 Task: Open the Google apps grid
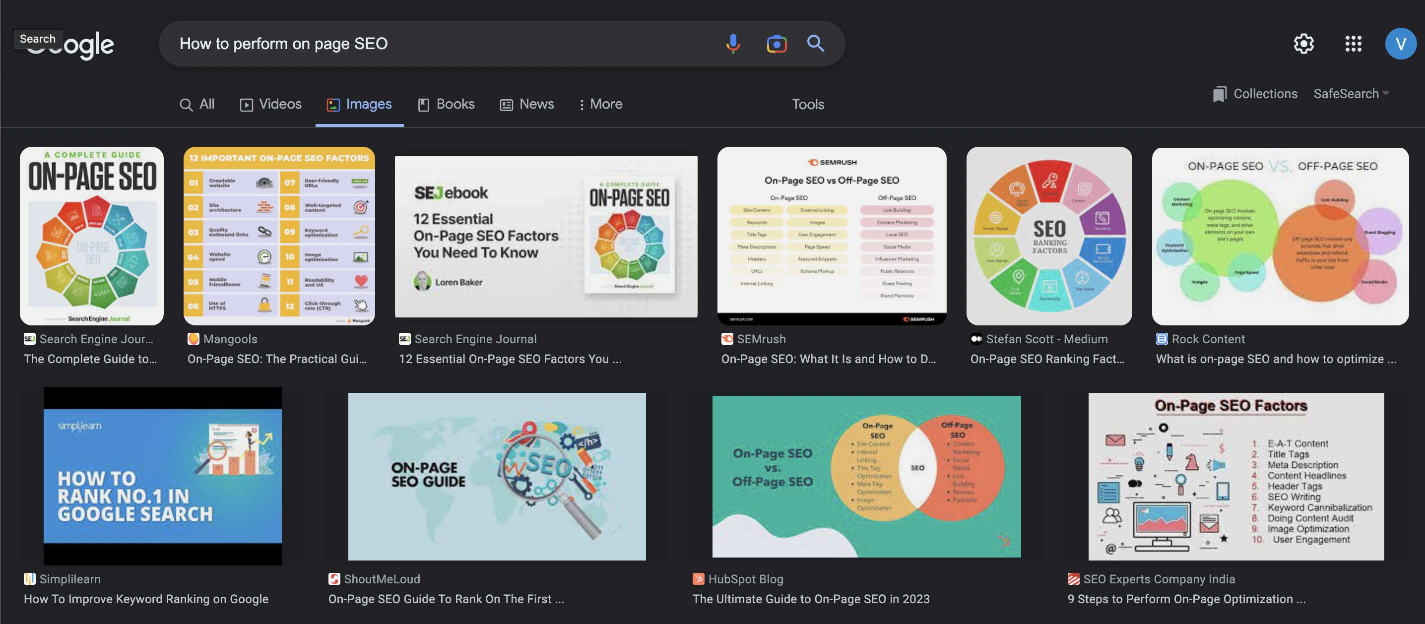click(1353, 44)
